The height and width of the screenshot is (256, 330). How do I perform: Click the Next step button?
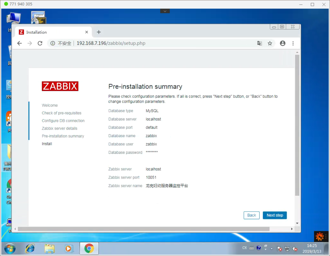275,215
